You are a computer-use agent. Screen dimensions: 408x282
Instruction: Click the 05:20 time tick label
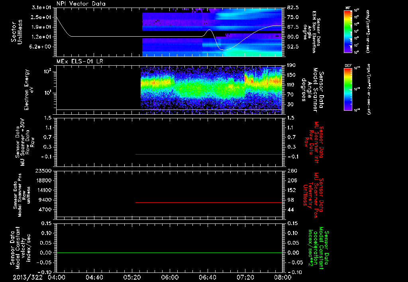132,277
